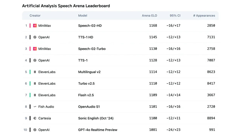Viewport: 241px width, 135px height.
Task: Click the Creator column header
Action: pyautogui.click(x=35, y=16)
